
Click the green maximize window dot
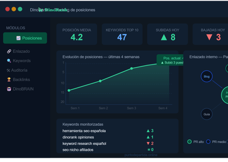[x=20, y=9]
